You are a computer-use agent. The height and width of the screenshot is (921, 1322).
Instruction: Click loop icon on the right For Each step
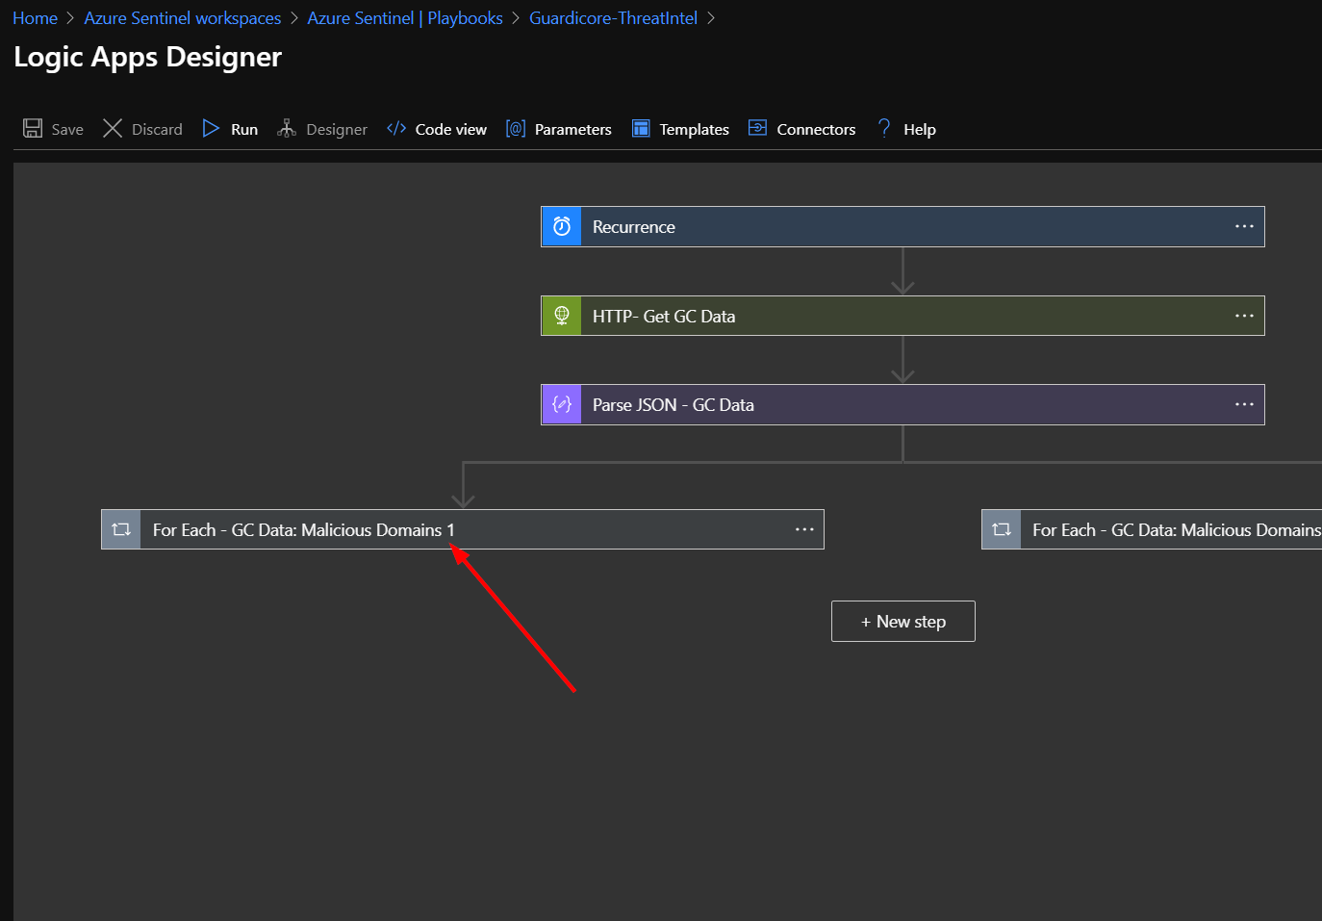click(x=1002, y=529)
